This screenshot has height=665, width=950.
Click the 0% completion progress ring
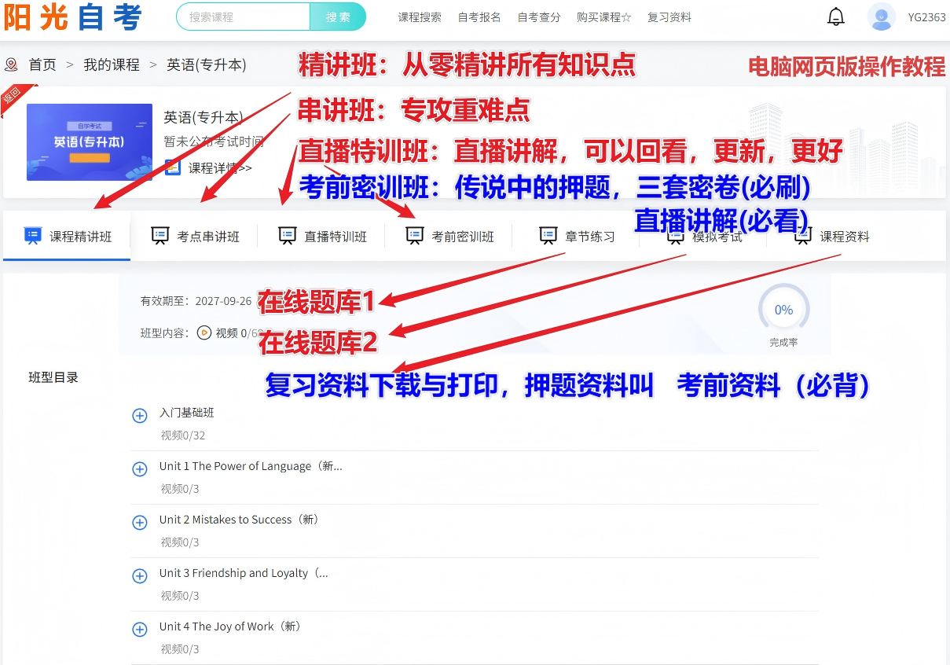[783, 310]
